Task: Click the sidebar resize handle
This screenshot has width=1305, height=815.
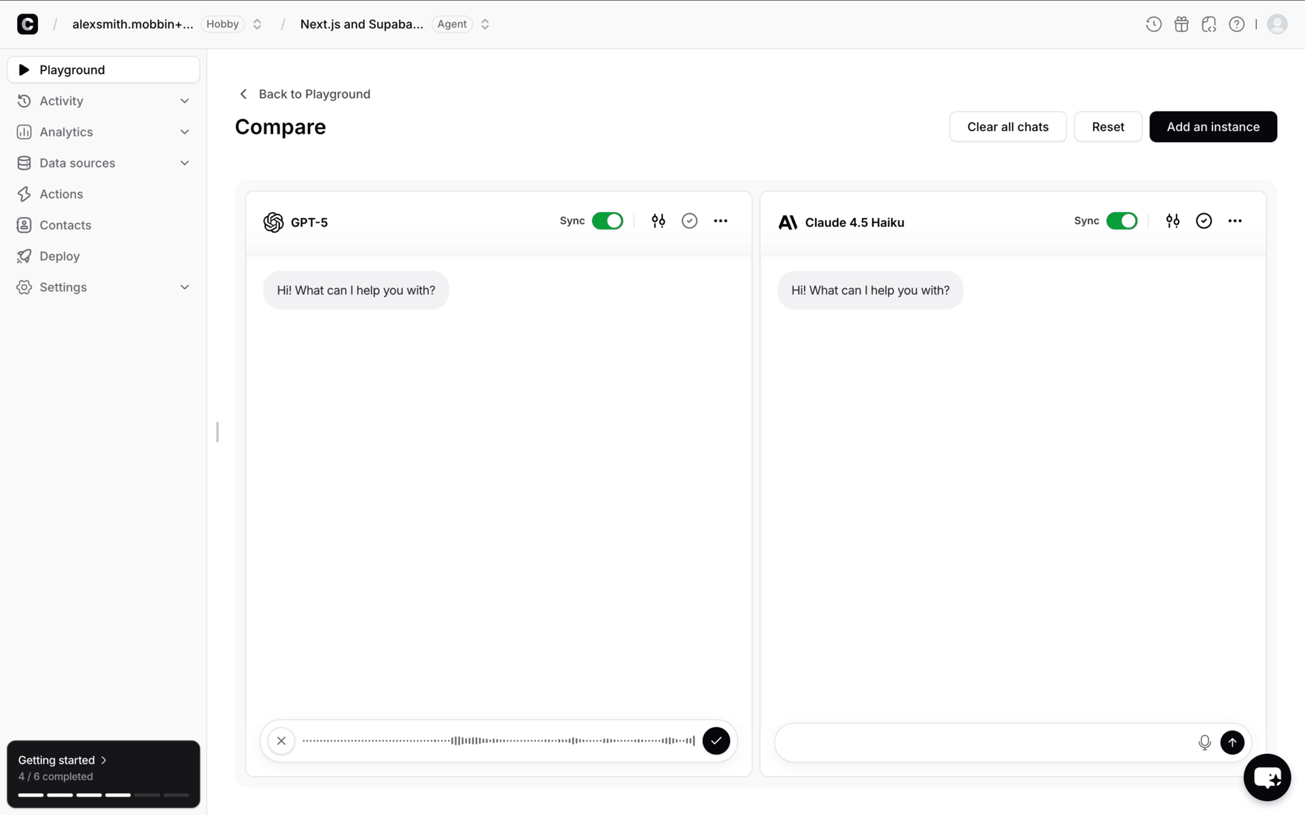Action: pos(217,432)
